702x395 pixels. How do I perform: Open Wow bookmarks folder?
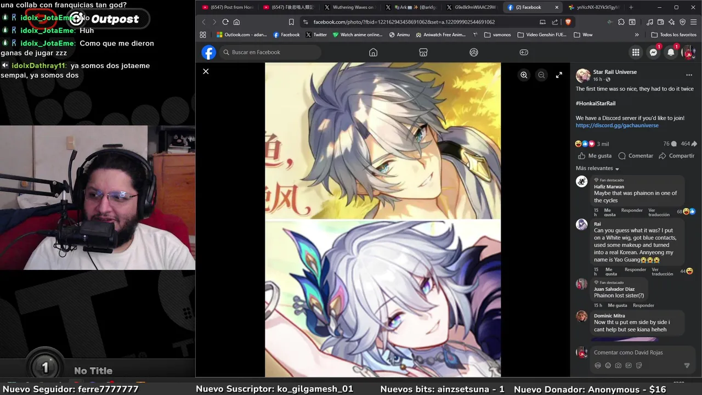click(583, 35)
